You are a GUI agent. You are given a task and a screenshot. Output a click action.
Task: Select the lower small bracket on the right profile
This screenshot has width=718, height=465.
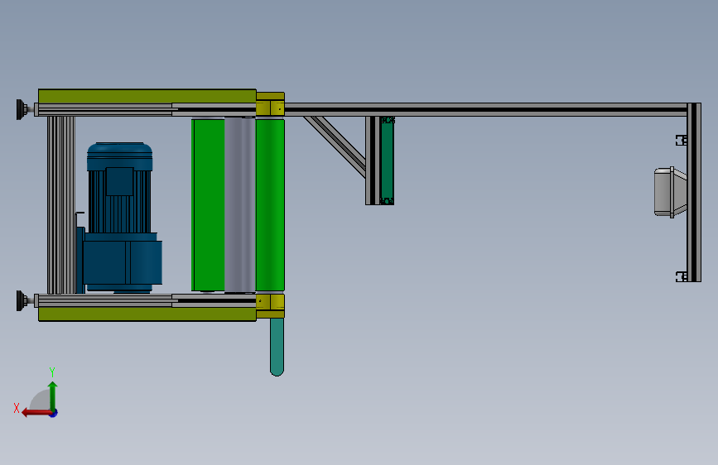(682, 276)
